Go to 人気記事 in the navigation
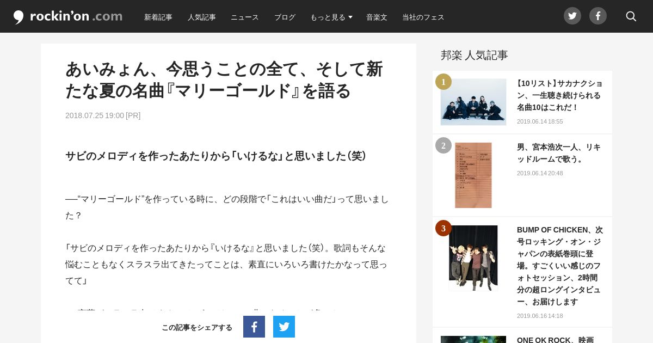653x343 pixels. pyautogui.click(x=202, y=17)
